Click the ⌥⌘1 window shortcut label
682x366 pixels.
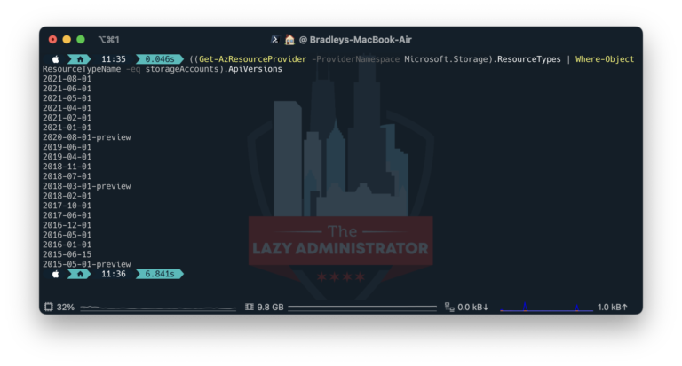coord(108,40)
